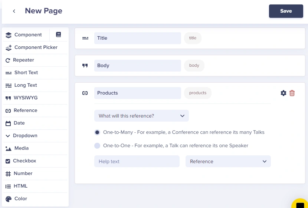
Task: Click the Repeater field type icon
Action: pyautogui.click(x=8, y=60)
